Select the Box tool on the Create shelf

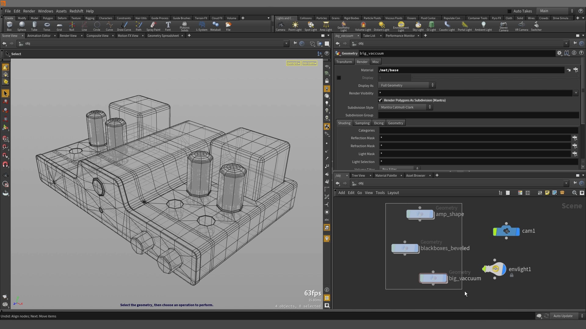pos(9,26)
